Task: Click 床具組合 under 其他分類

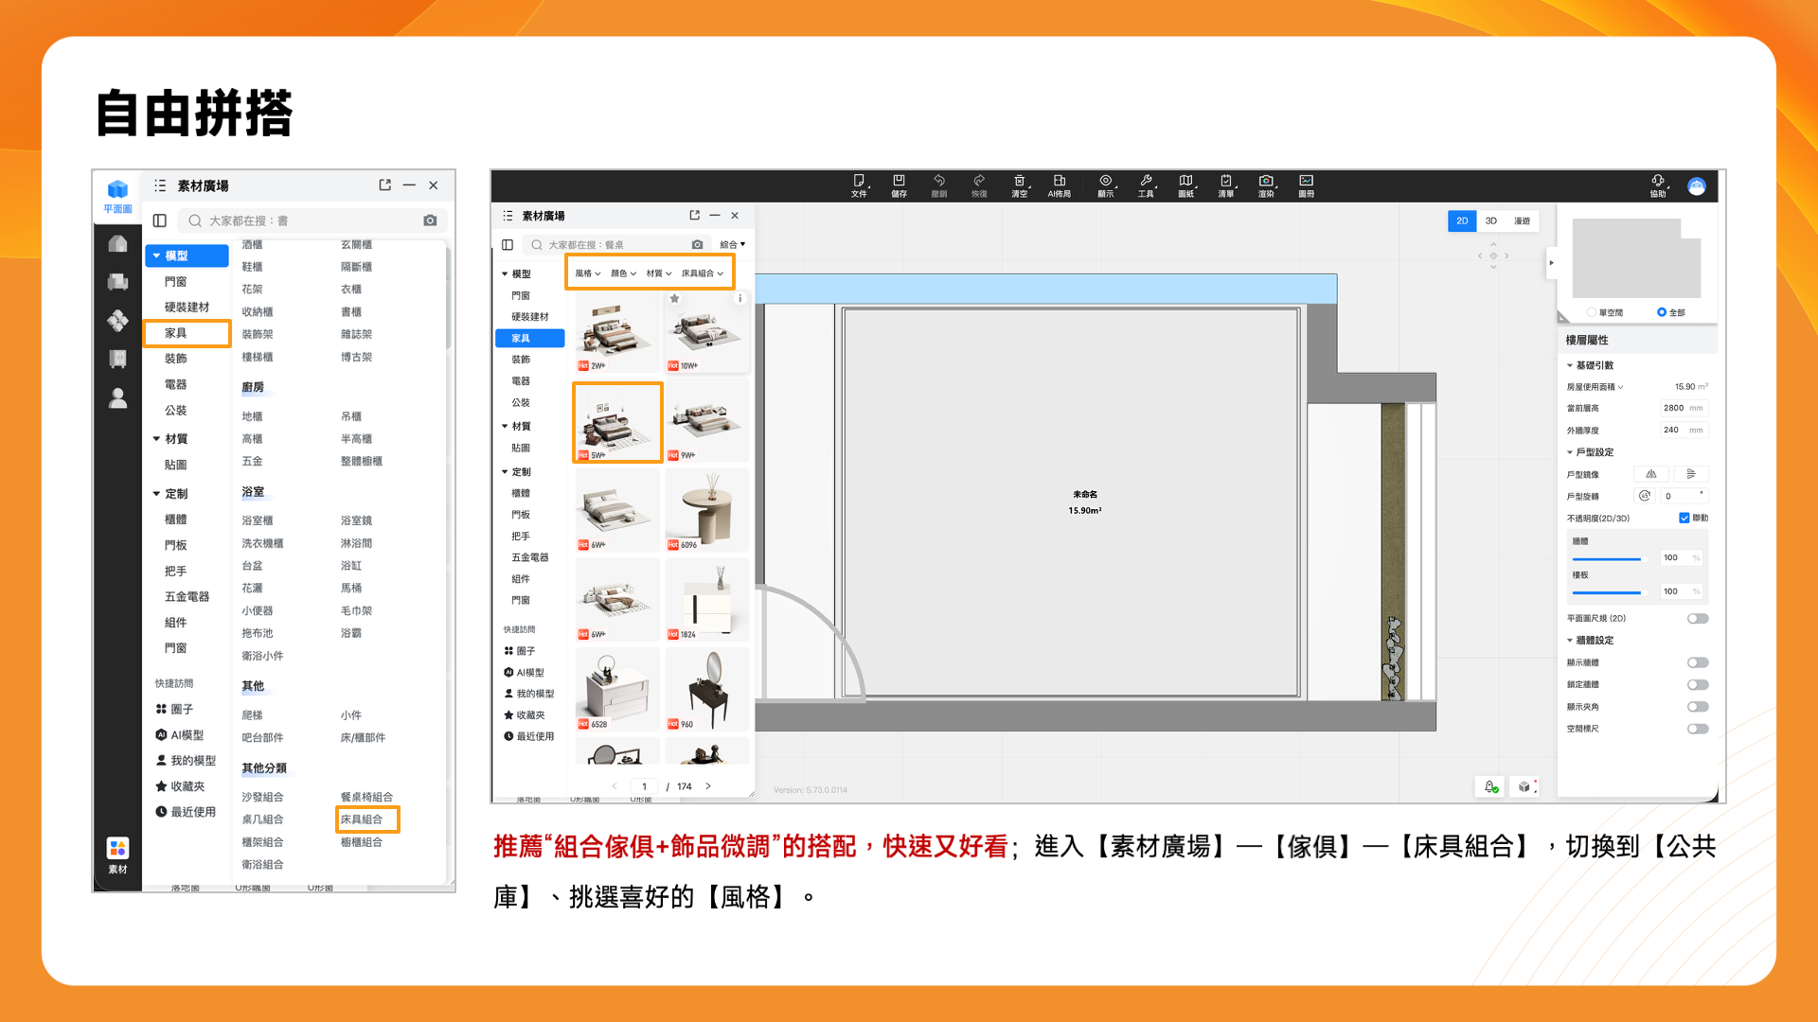Action: point(363,819)
